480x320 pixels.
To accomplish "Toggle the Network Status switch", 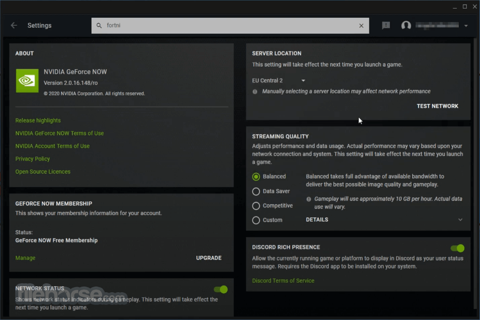I will pos(221,289).
